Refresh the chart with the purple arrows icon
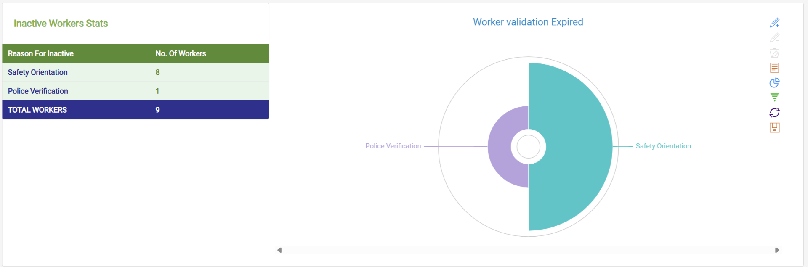 tap(774, 113)
